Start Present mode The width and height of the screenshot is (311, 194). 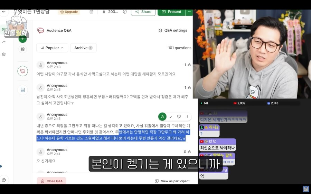[171, 12]
